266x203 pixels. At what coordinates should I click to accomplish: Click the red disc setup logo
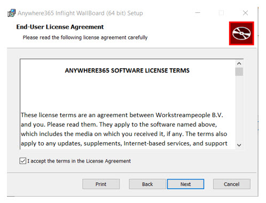point(241,34)
